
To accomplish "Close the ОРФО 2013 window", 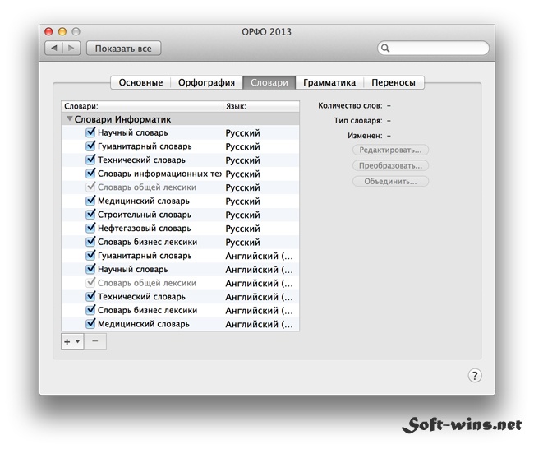I will pyautogui.click(x=48, y=32).
